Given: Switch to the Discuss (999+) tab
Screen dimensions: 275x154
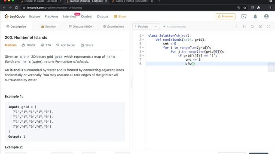Looking at the screenshot, I should point(81,27).
